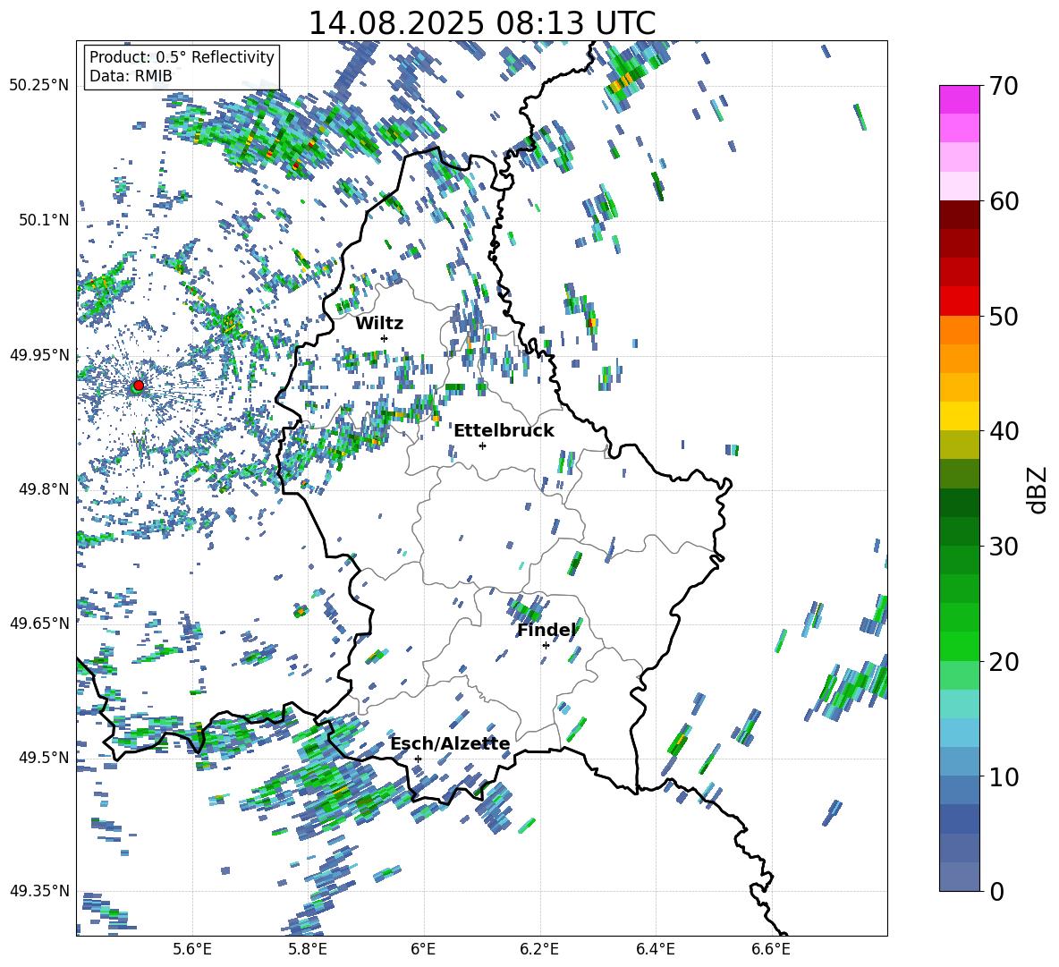Click the 49.95°N latitude label
Image resolution: width=1059 pixels, height=967 pixels.
pyautogui.click(x=39, y=354)
